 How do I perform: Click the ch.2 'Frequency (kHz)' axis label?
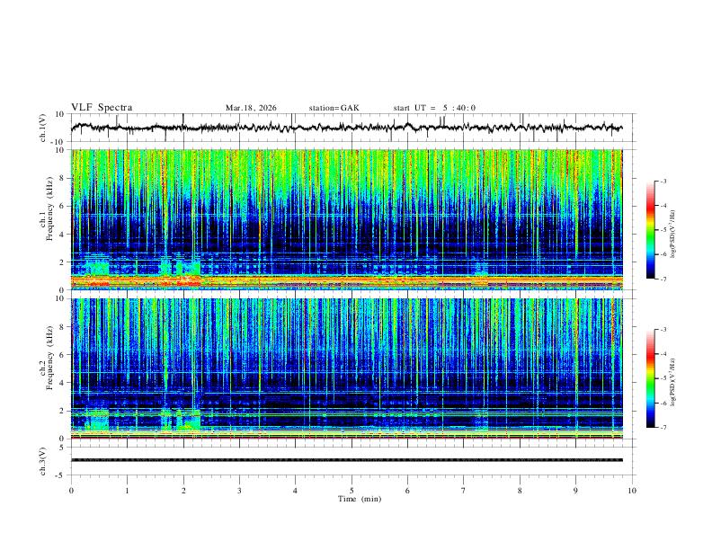pos(49,358)
